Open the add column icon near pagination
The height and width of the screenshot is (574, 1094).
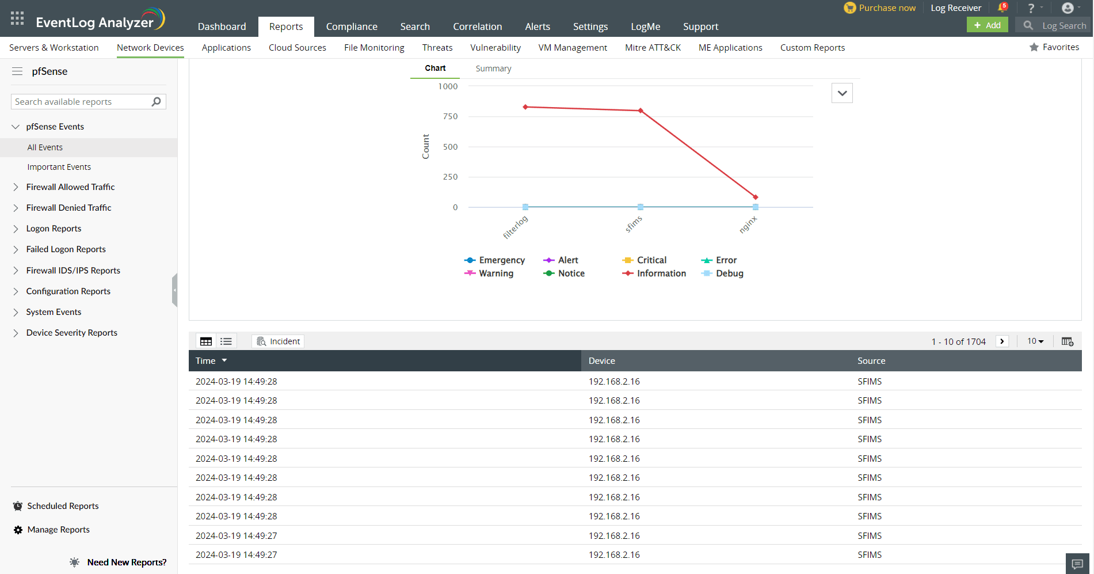(1068, 341)
